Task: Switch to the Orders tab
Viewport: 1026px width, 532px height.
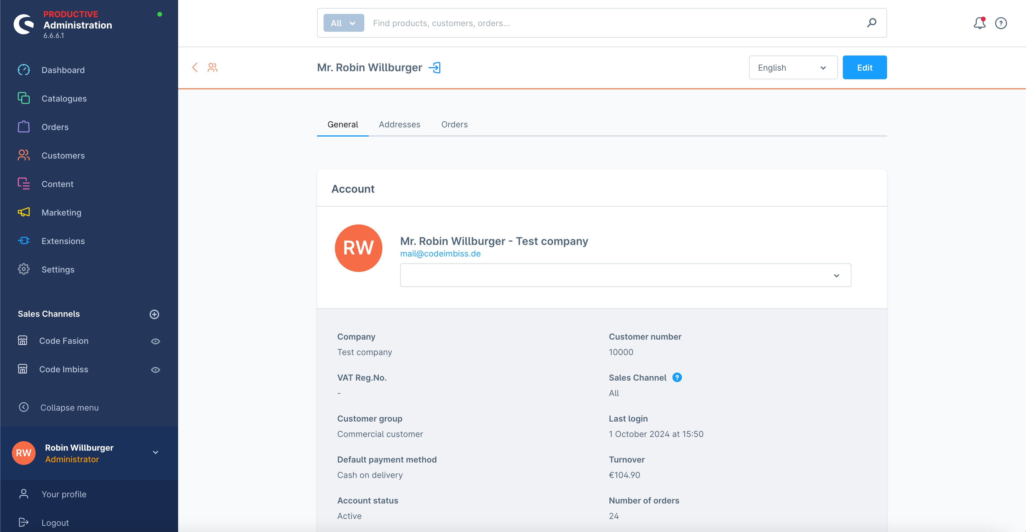Action: (454, 124)
